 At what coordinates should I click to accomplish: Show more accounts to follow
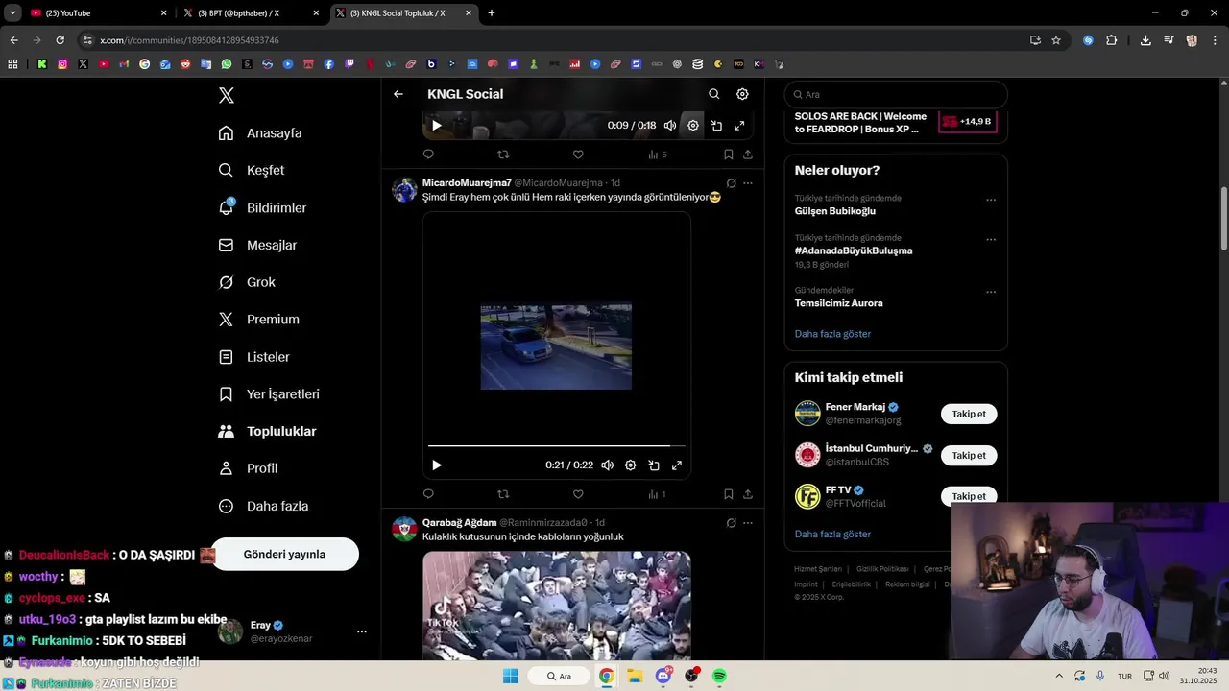[832, 534]
